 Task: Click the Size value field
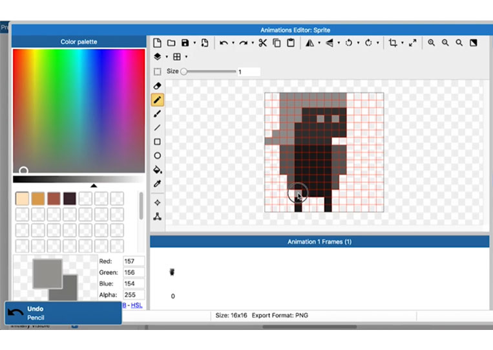pos(248,72)
